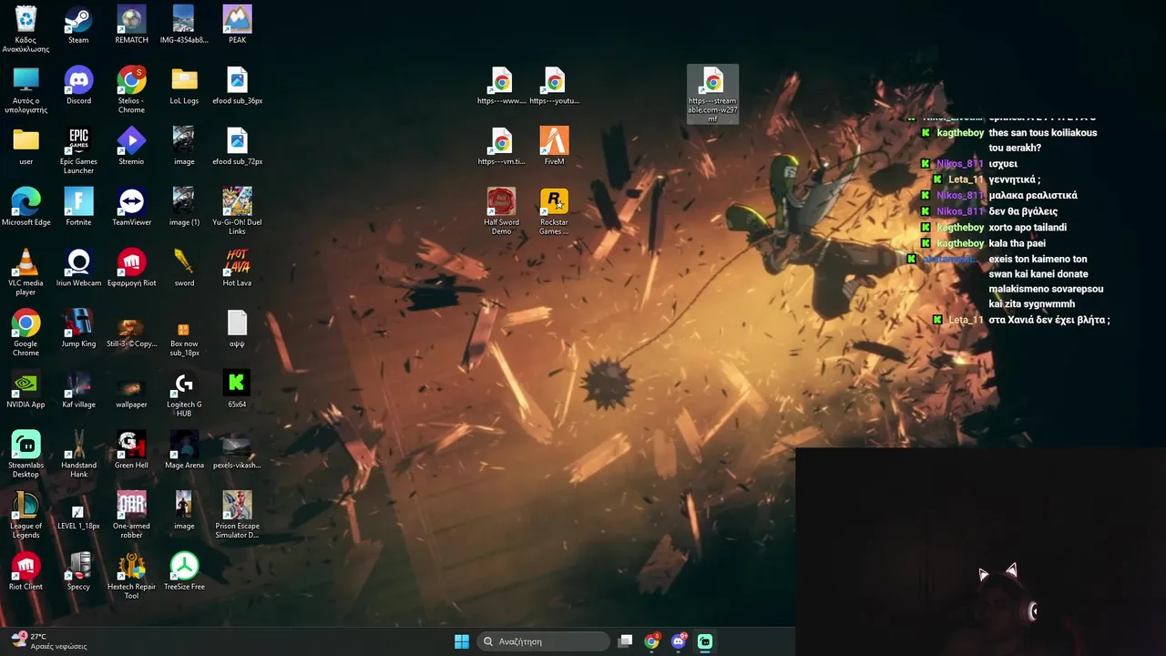This screenshot has width=1166, height=656.
Task: Open the Discord desktop shortcut
Action: coord(78,87)
